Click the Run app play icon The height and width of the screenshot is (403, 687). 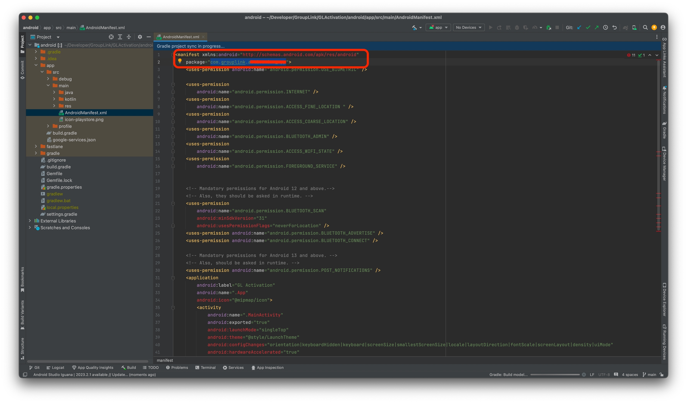click(491, 27)
